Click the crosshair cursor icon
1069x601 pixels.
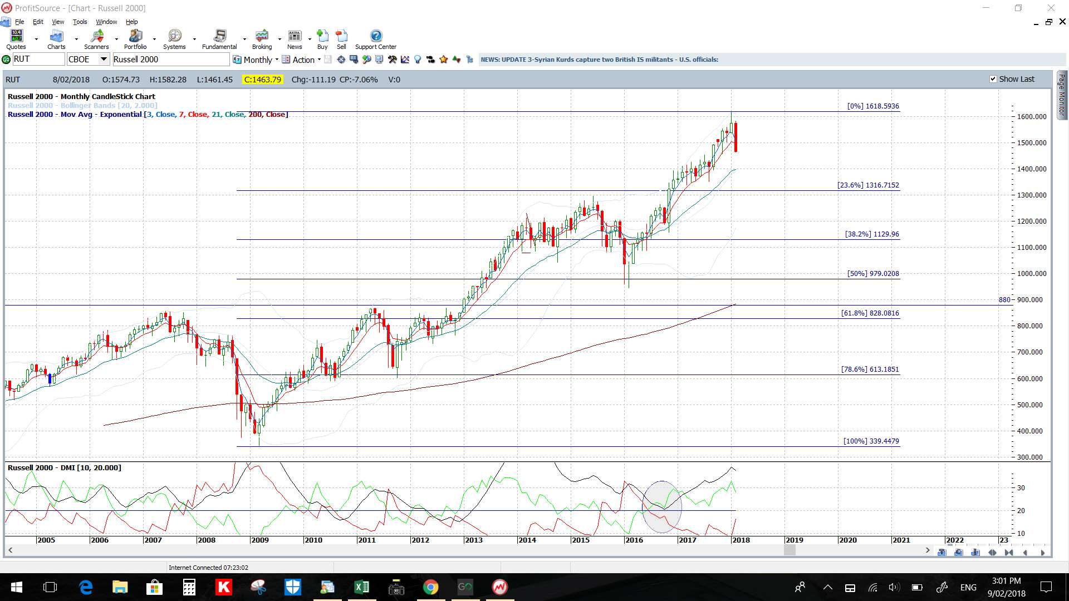click(341, 60)
